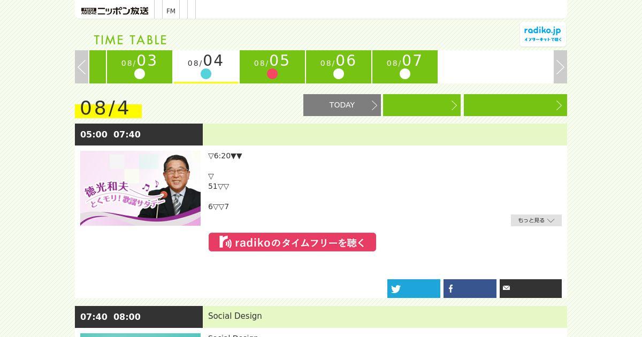
Task: Open the radiko.jp listening badge
Action: coord(542,34)
